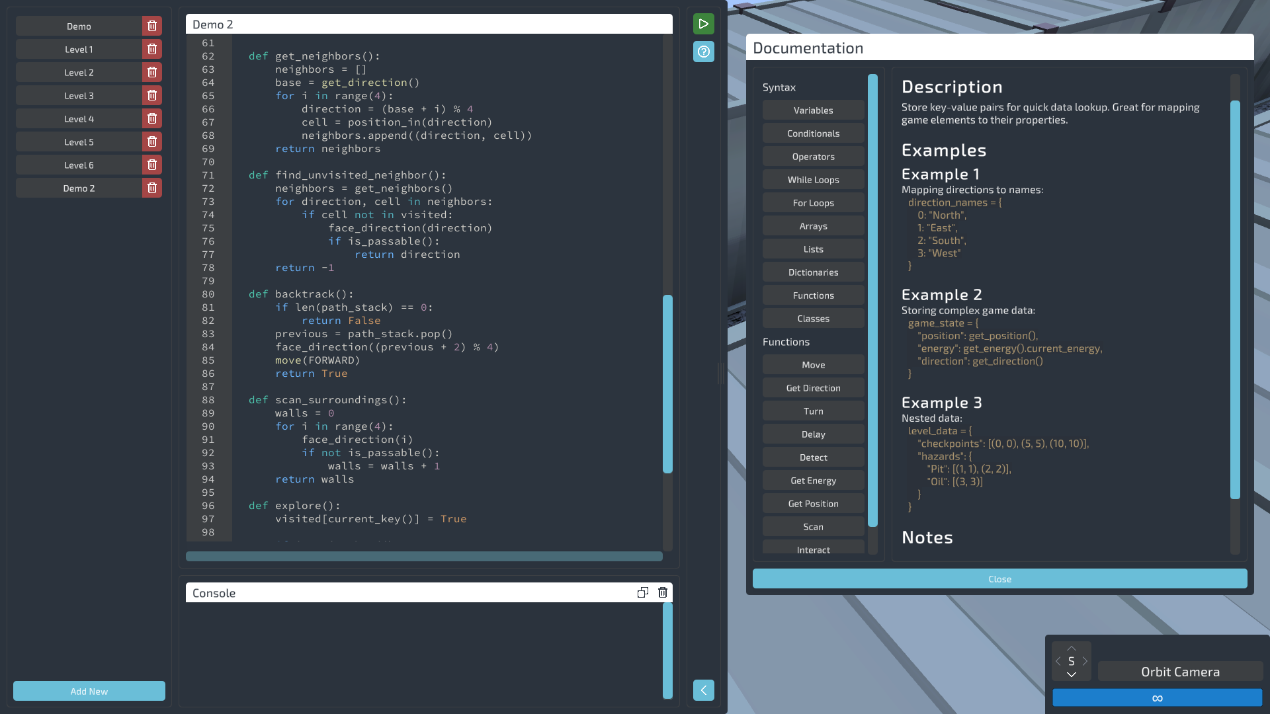The image size is (1270, 714).
Task: Select Dictionaries in the Syntax list
Action: click(x=812, y=272)
